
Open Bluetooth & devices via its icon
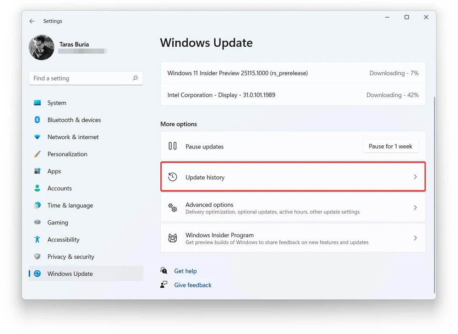pyautogui.click(x=37, y=120)
